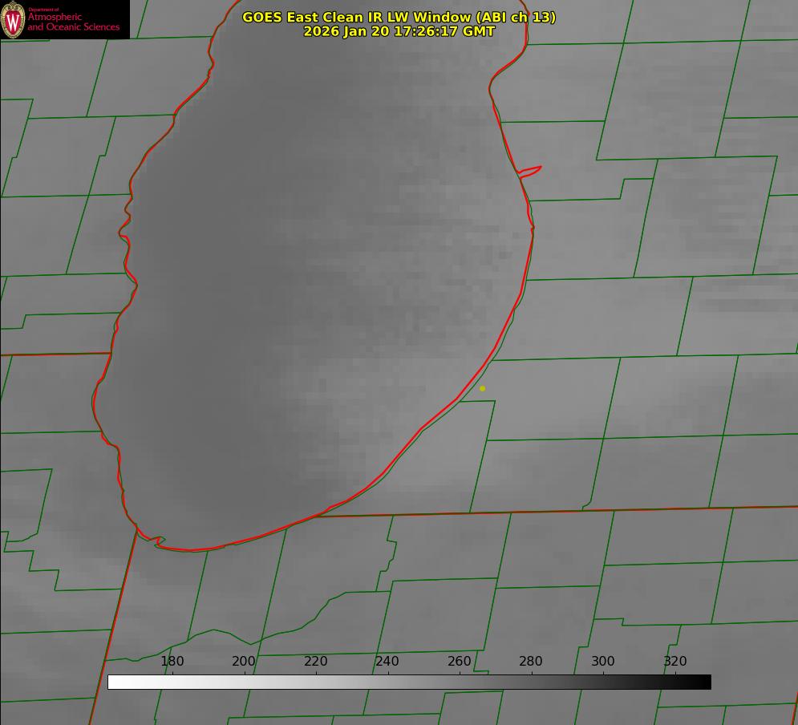798x725 pixels.
Task: Click the yellow dot marker near the shore
Action: 482,389
